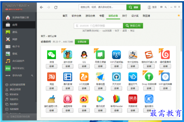
Task: Click 安装 under 淘宝
Action: (x=52, y=88)
